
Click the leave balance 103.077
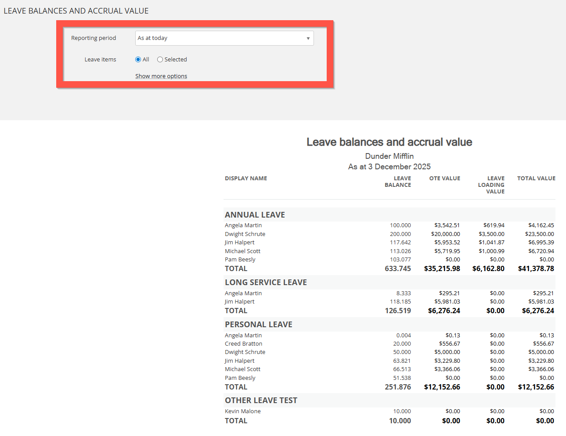coord(400,260)
